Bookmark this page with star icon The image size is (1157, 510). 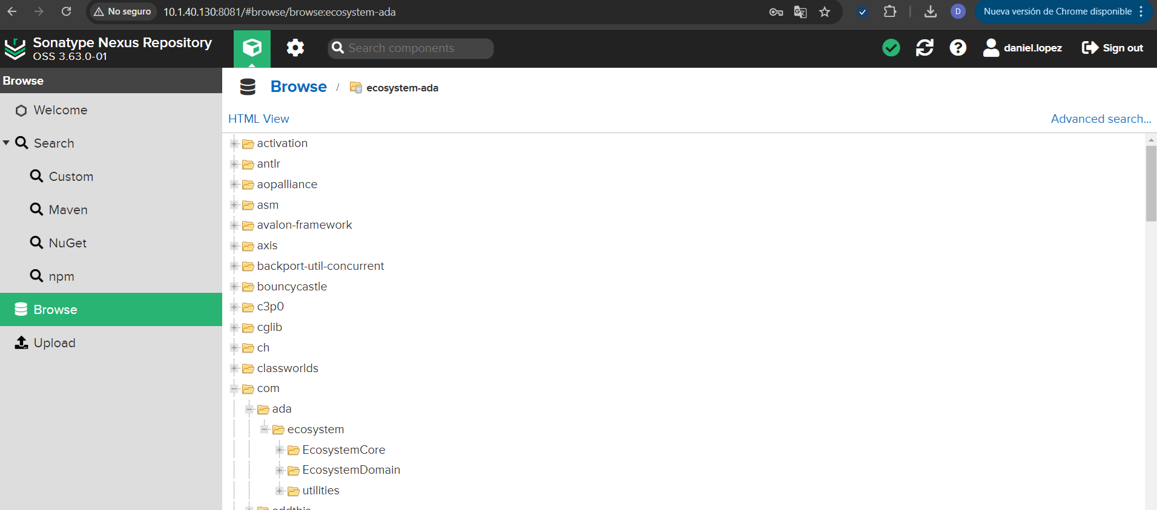coord(825,12)
